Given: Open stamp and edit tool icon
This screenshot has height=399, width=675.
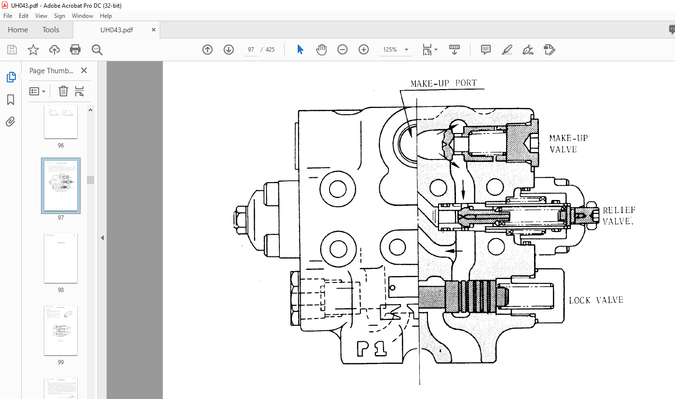Looking at the screenshot, I should pyautogui.click(x=549, y=50).
